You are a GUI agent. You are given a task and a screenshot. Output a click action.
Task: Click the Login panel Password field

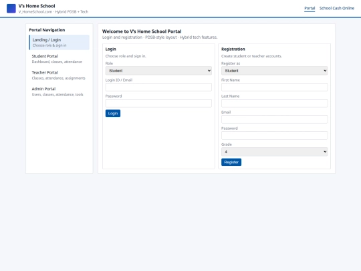(x=158, y=103)
